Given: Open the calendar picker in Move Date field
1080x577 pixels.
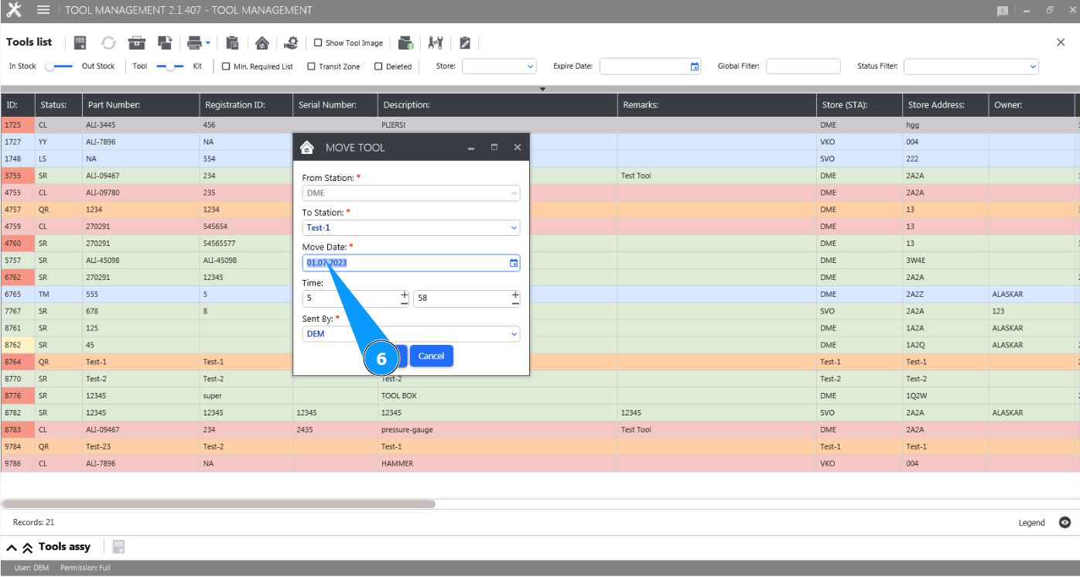Looking at the screenshot, I should (x=514, y=263).
